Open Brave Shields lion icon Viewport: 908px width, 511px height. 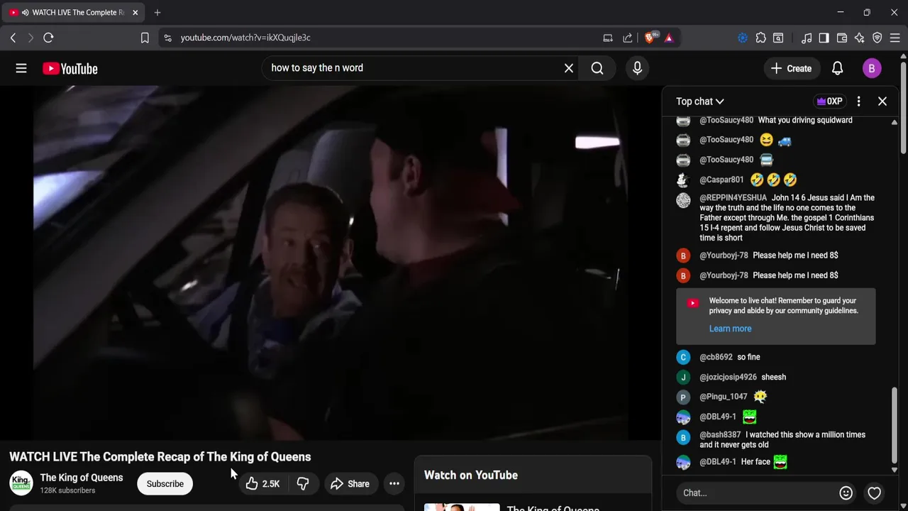(x=650, y=38)
